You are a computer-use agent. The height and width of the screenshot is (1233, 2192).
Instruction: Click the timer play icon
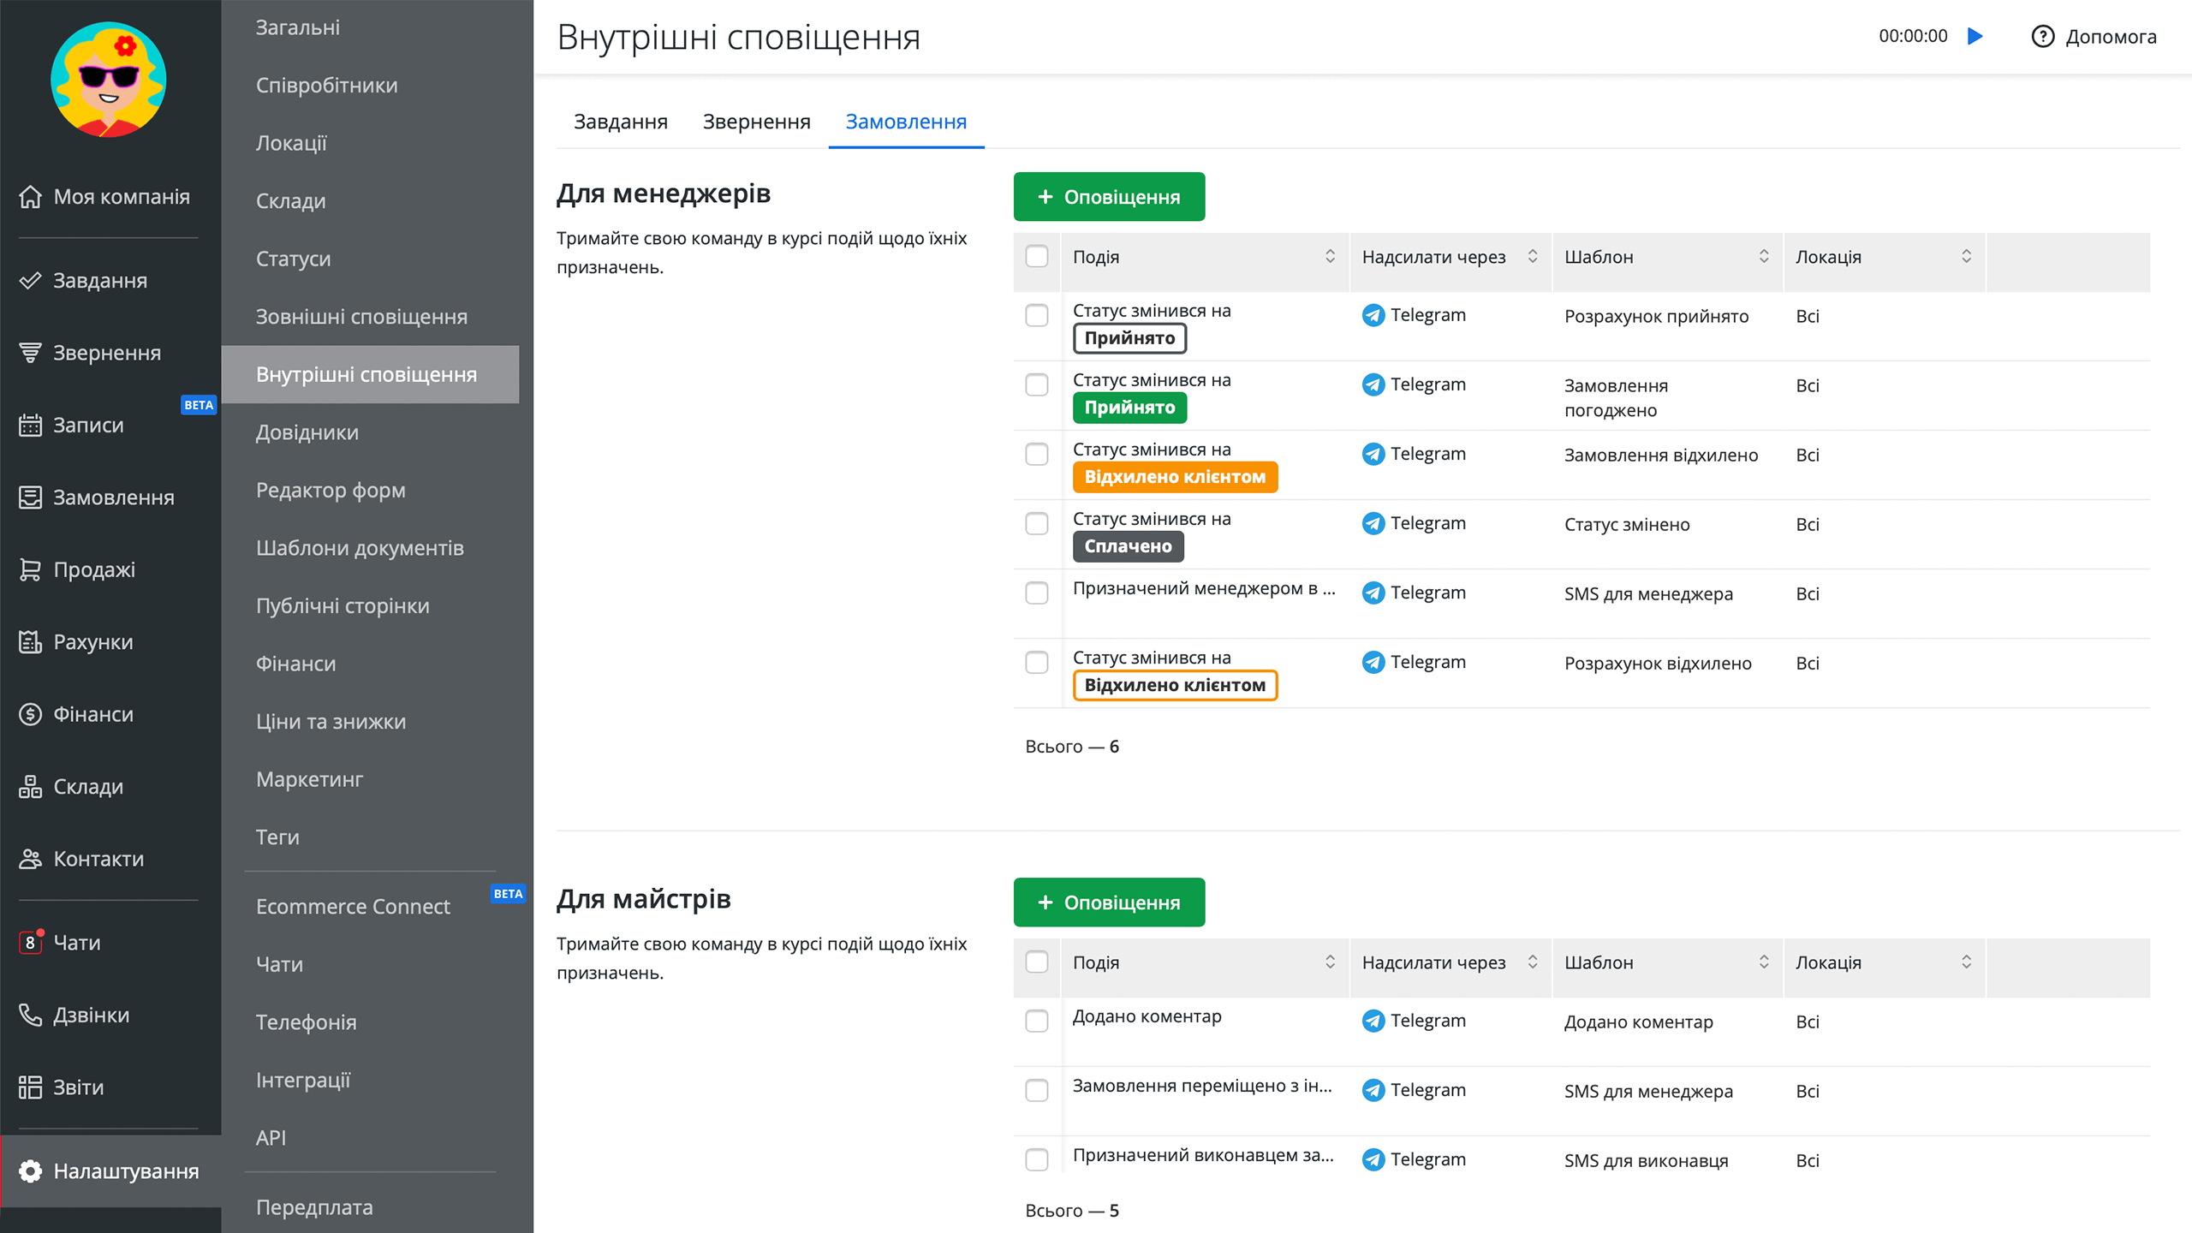tap(1975, 36)
